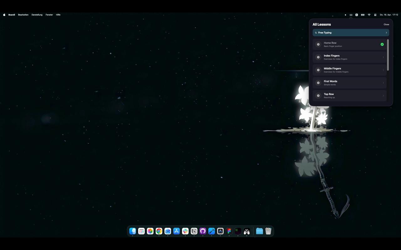Open the Trash in the dock
Image resolution: width=401 pixels, height=250 pixels.
click(x=268, y=231)
